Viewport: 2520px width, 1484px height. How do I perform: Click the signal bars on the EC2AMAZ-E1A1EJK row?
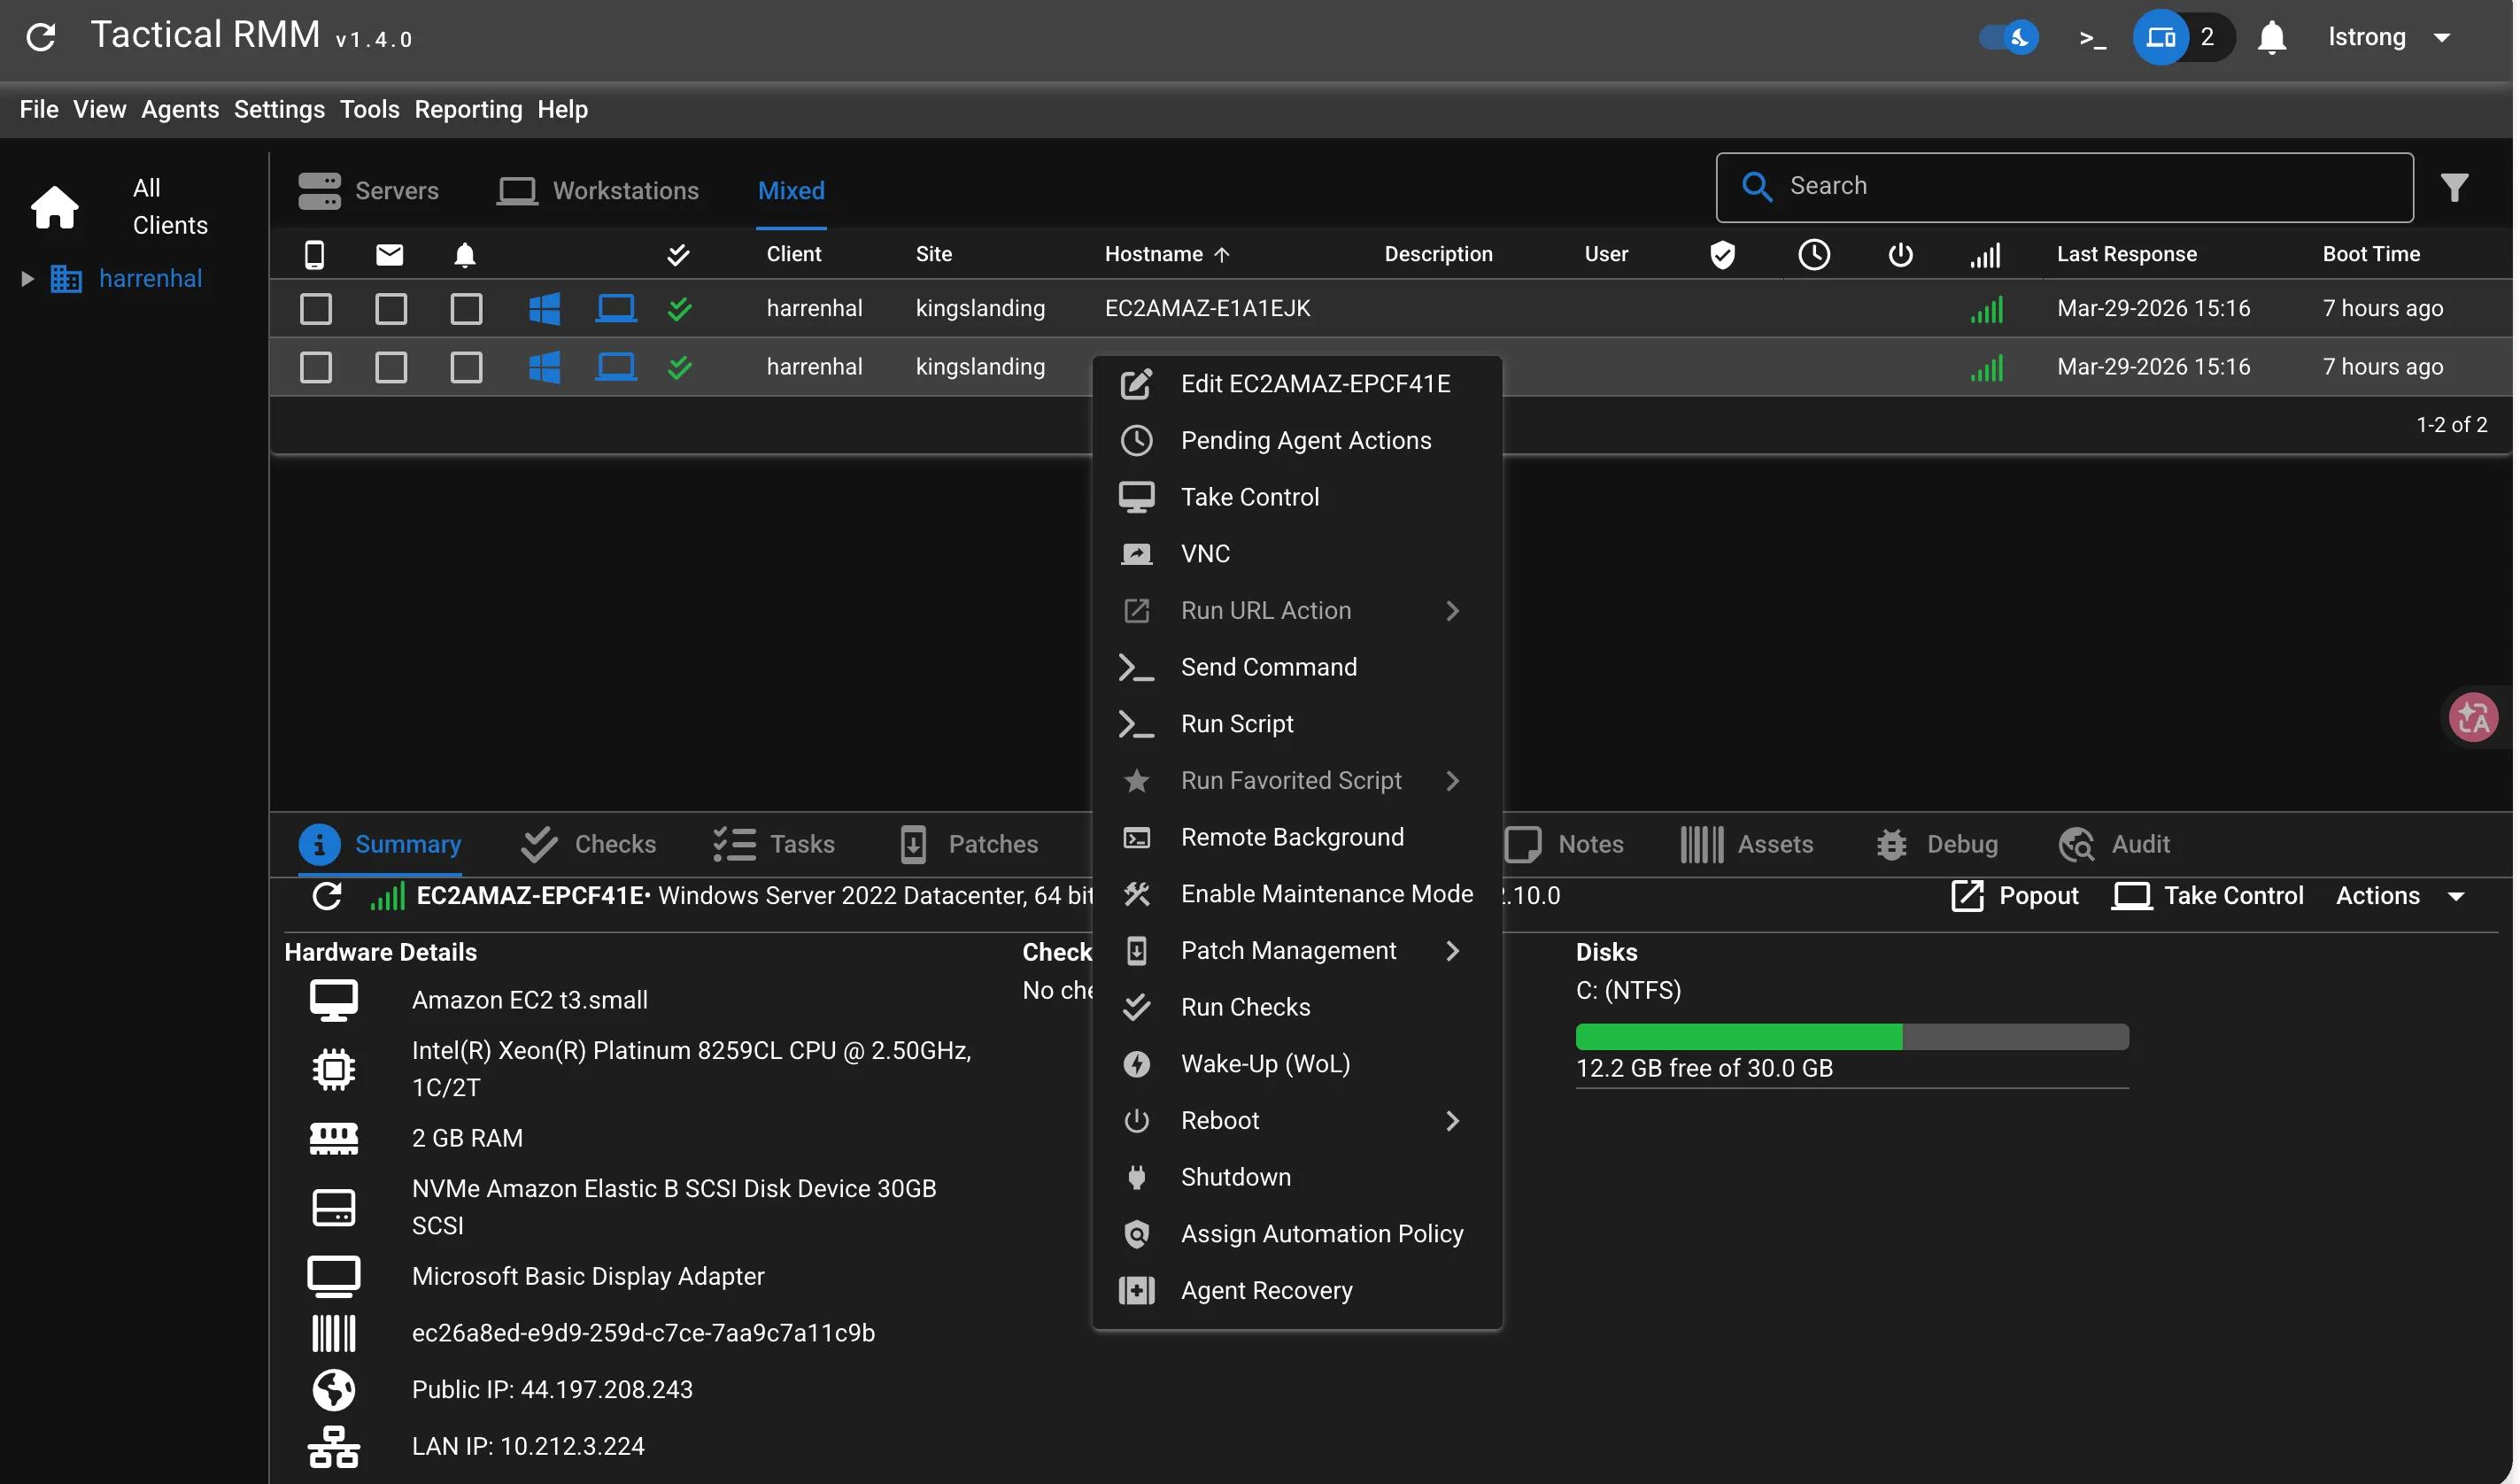[1987, 309]
